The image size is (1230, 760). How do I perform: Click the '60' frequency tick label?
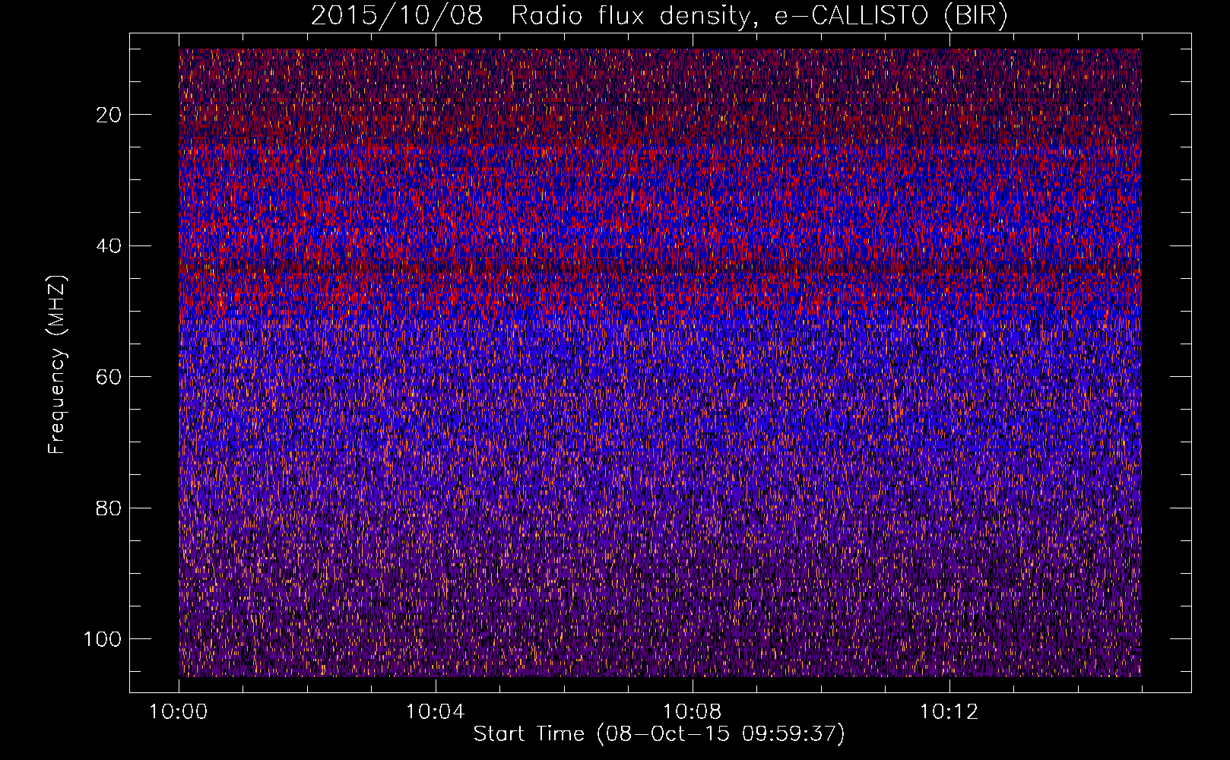point(109,377)
